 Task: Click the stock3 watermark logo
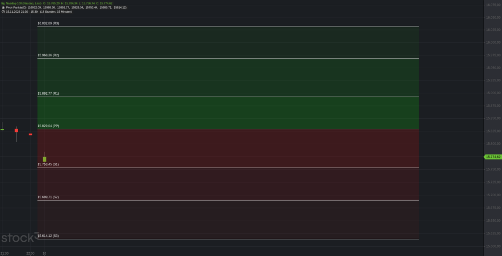coord(20,237)
